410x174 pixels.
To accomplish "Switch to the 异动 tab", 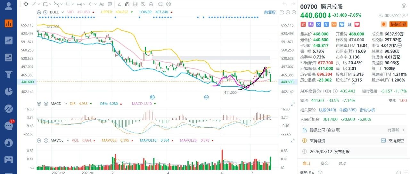I will coord(342,163).
